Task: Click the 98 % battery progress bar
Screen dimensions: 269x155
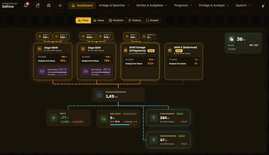Action: [101, 72]
